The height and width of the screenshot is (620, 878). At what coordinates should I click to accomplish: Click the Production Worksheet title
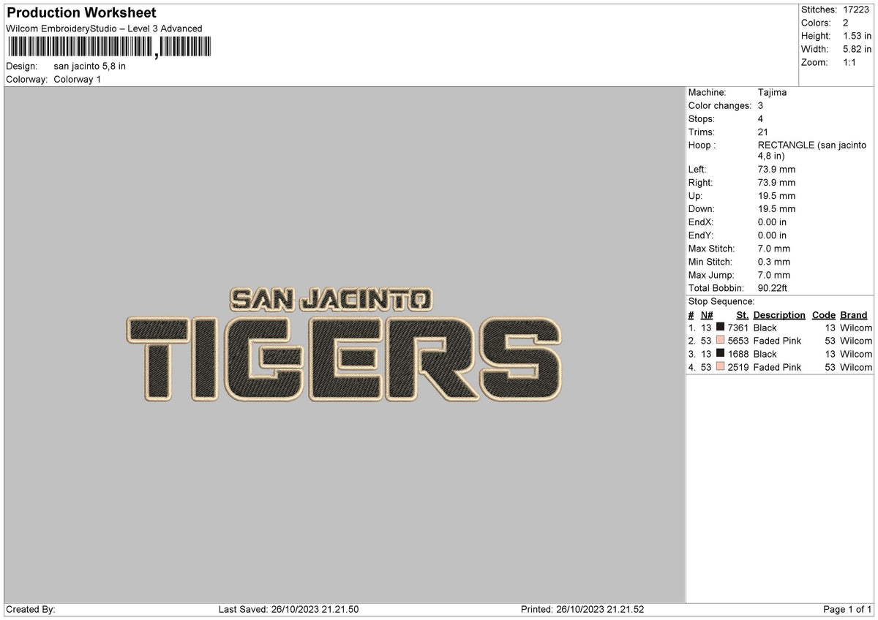click(x=81, y=13)
